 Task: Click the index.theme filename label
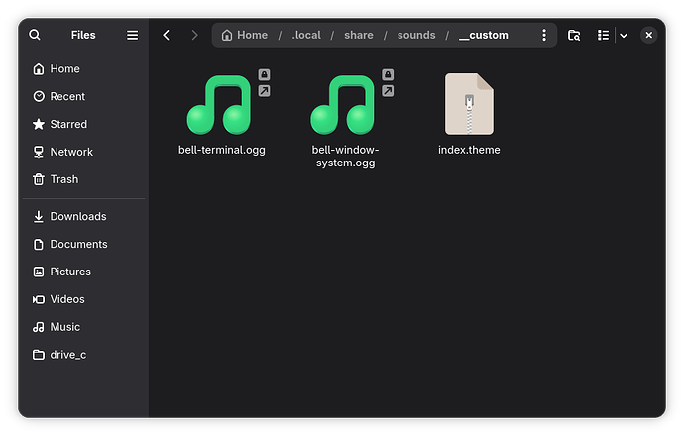point(469,150)
